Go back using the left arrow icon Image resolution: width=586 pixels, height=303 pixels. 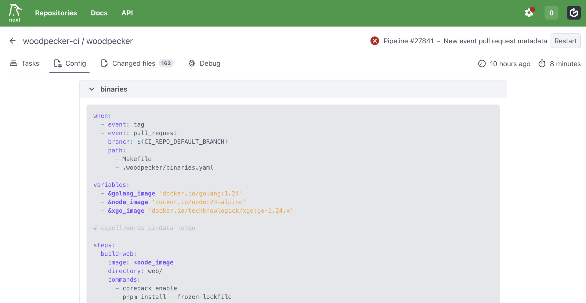click(x=13, y=41)
